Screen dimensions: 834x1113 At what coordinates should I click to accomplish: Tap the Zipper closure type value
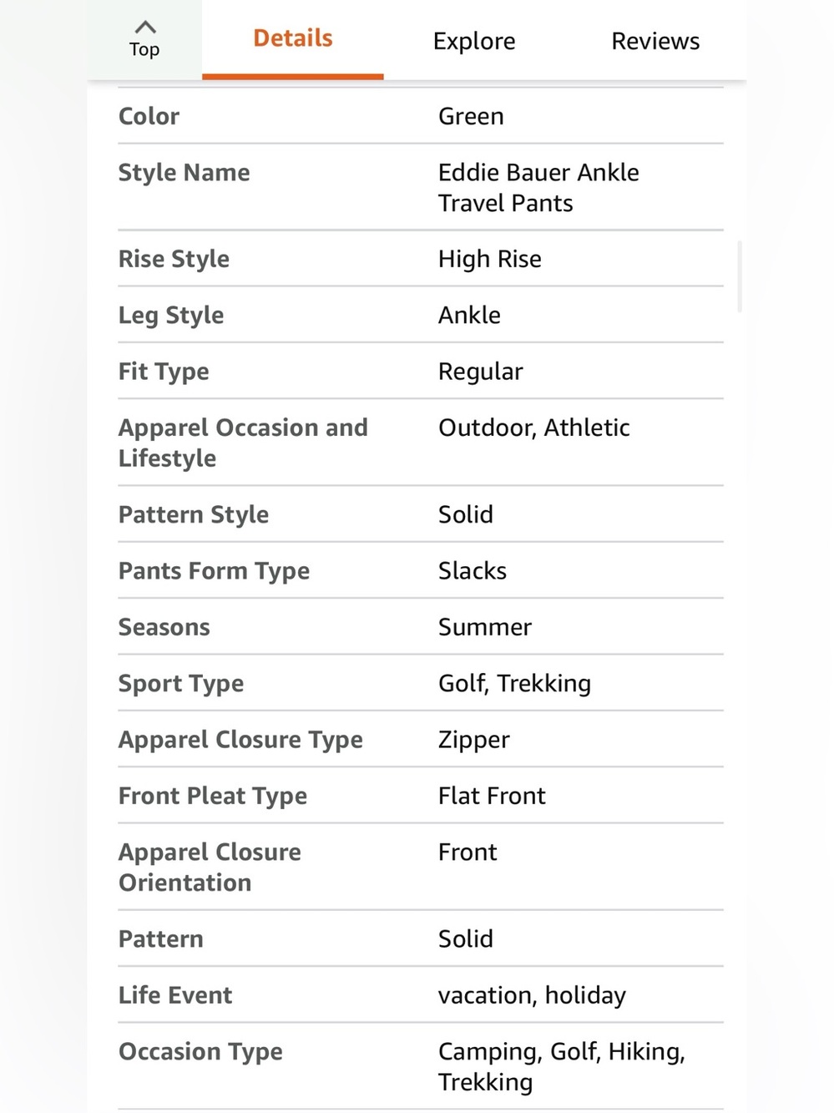(474, 740)
